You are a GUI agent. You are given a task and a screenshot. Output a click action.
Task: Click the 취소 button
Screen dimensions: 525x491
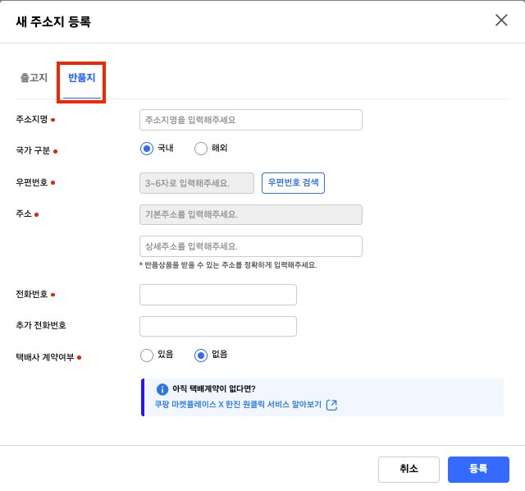(409, 469)
